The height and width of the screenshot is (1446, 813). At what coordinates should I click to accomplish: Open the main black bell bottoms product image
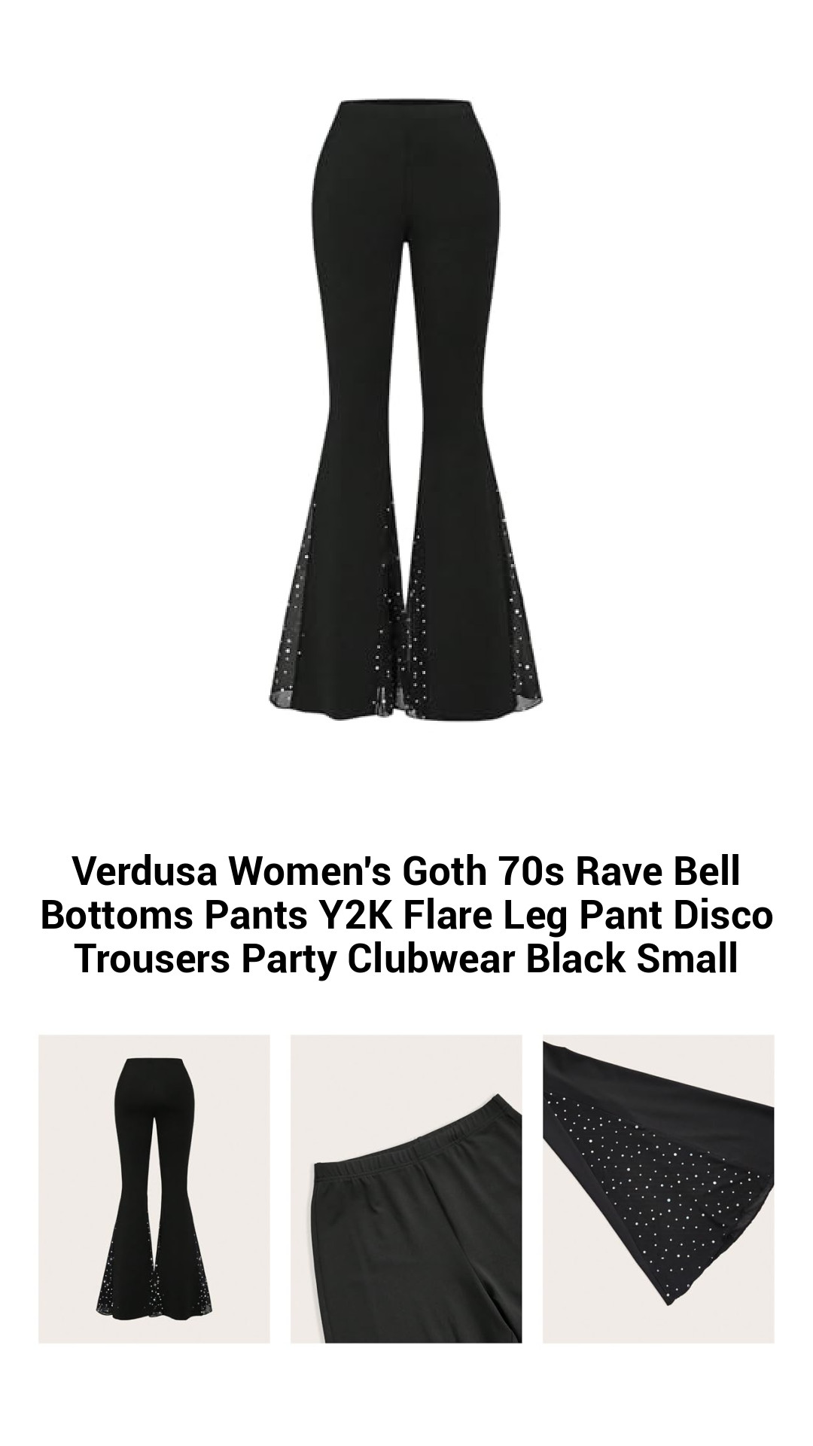point(406,410)
